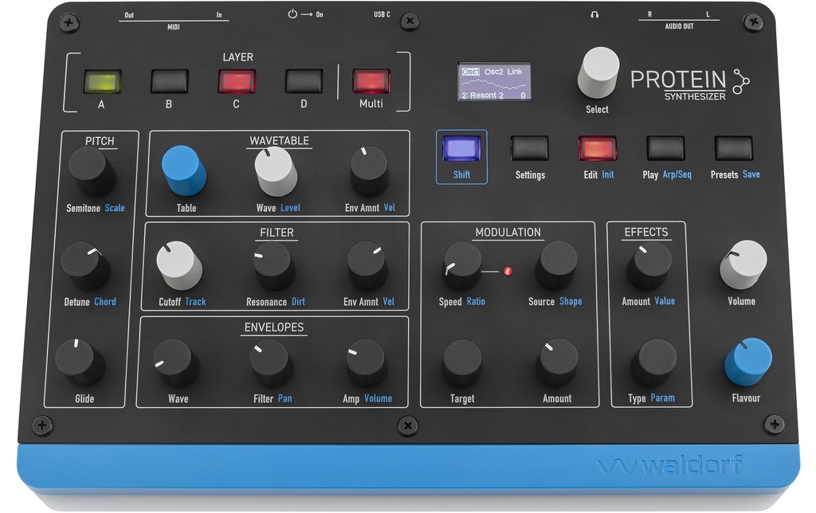Click the ENVELOPES section heading
816x513 pixels.
tap(274, 327)
